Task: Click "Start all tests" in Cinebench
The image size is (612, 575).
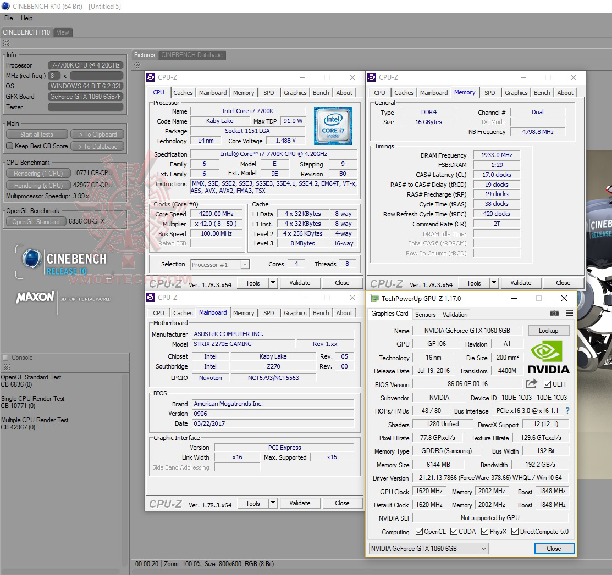Action: 37,134
